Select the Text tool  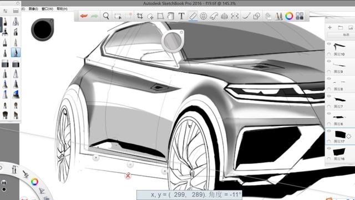(x=181, y=16)
